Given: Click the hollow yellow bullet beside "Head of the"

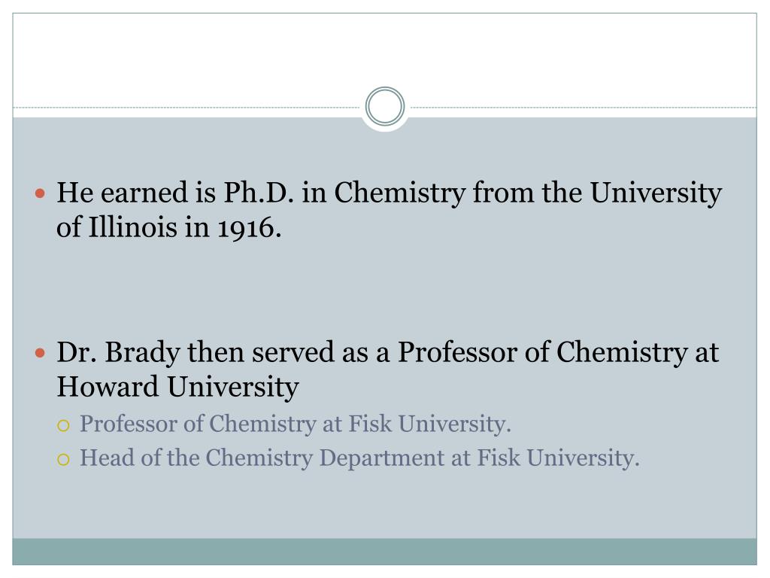Looking at the screenshot, I should click(x=63, y=460).
